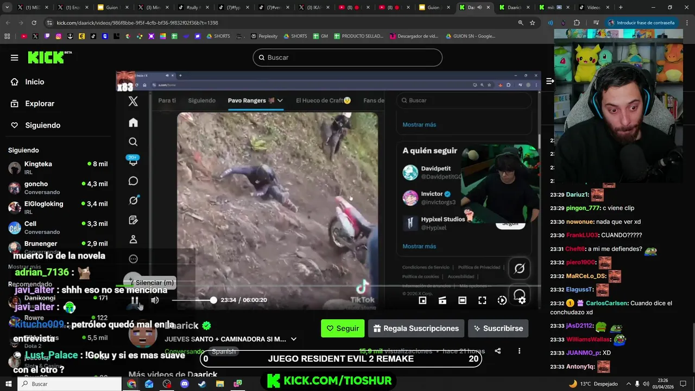Open the player settings gear
The image size is (695, 391).
point(522,300)
